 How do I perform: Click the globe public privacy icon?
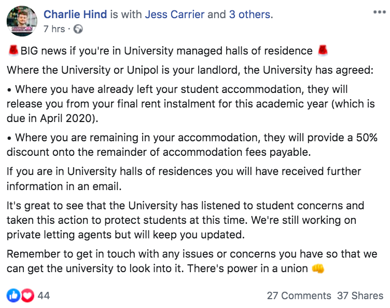click(x=78, y=29)
